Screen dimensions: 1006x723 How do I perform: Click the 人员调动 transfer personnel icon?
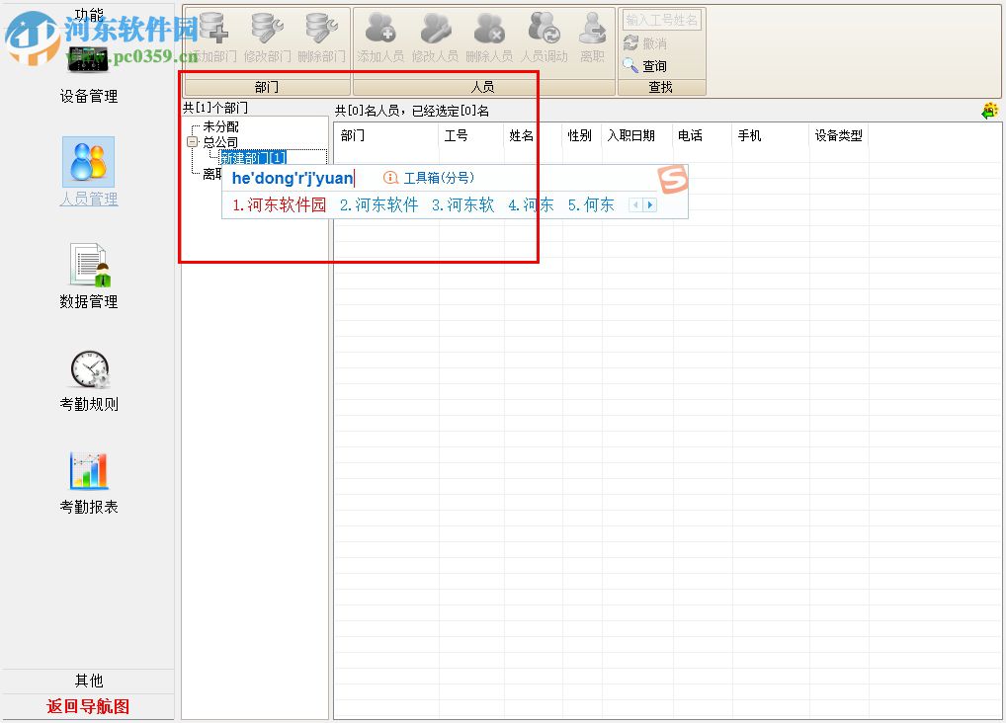[545, 28]
